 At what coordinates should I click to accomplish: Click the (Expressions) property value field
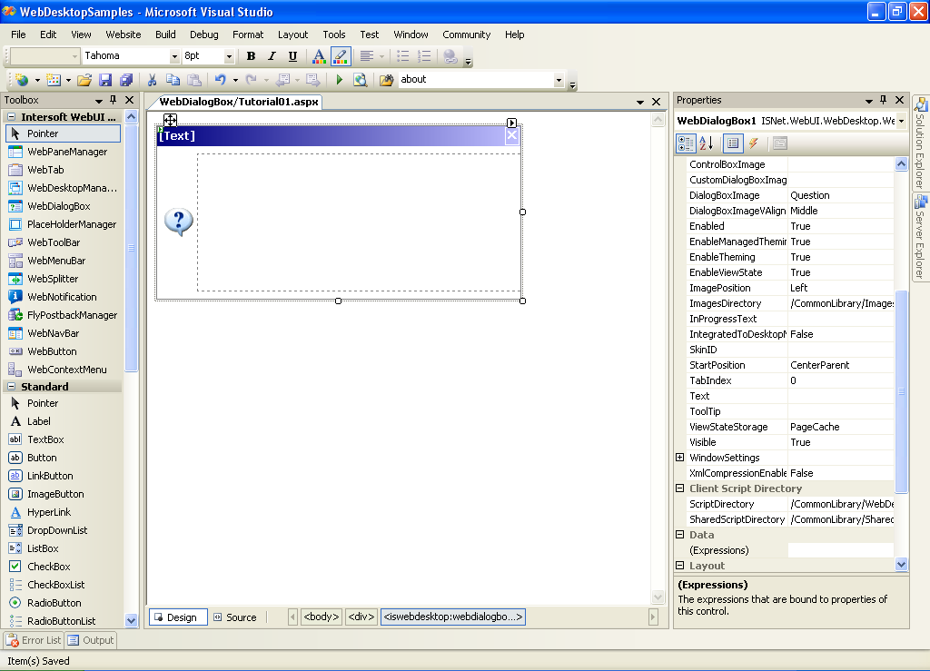840,550
